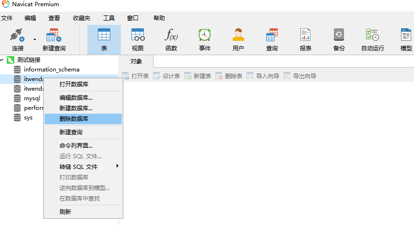The image size is (414, 225).
Task: Click the 新建表 (New Table) button
Action: (198, 76)
